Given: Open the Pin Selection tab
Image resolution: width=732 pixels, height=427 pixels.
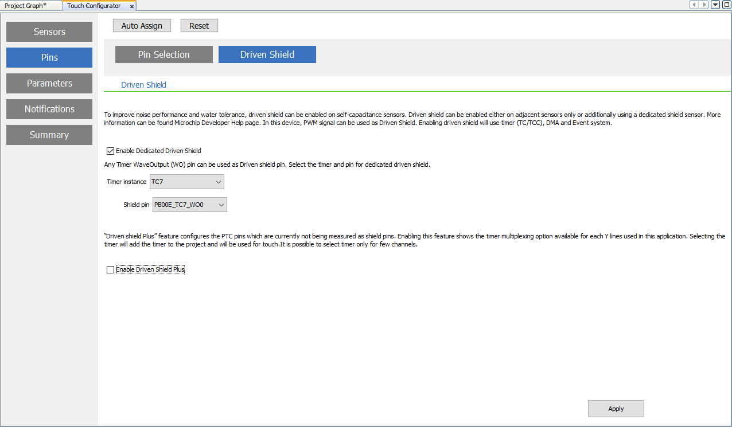Looking at the screenshot, I should [163, 54].
